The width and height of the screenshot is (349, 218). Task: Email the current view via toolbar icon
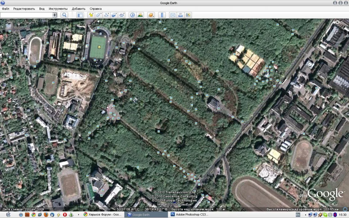[172, 15]
